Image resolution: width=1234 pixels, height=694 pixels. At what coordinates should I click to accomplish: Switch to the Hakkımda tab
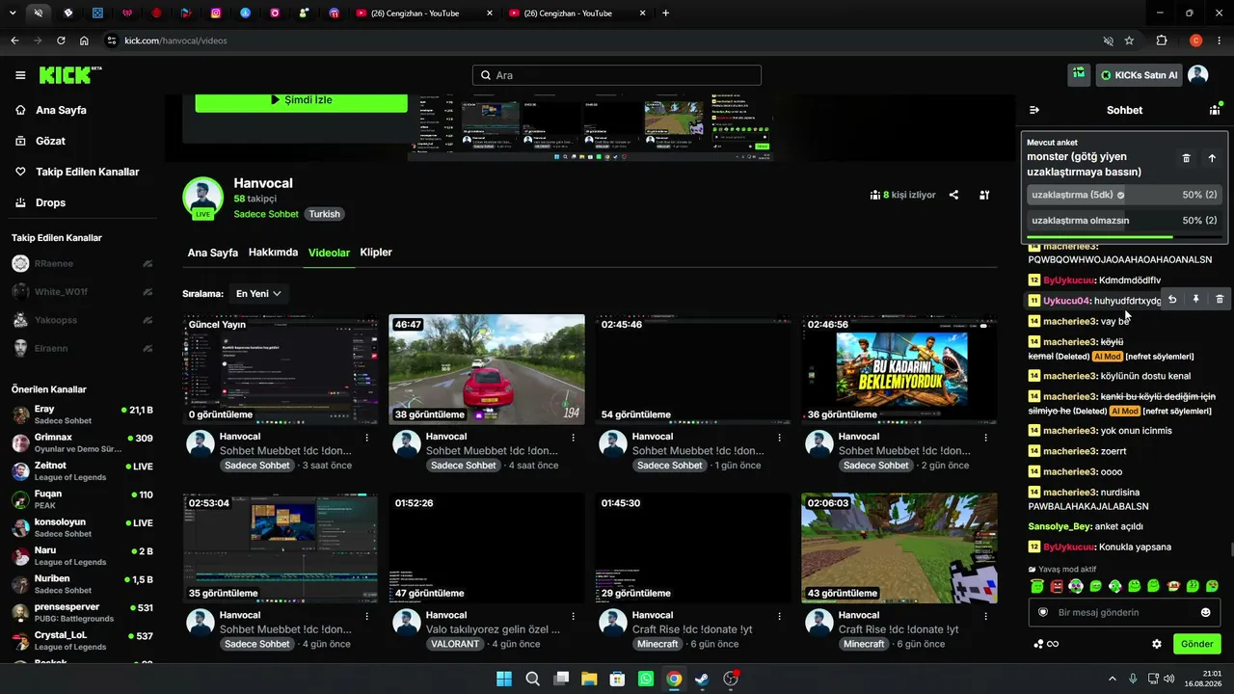(x=273, y=253)
